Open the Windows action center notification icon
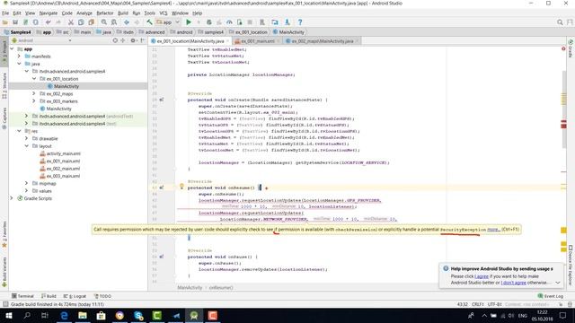575x323 pixels. click(563, 315)
